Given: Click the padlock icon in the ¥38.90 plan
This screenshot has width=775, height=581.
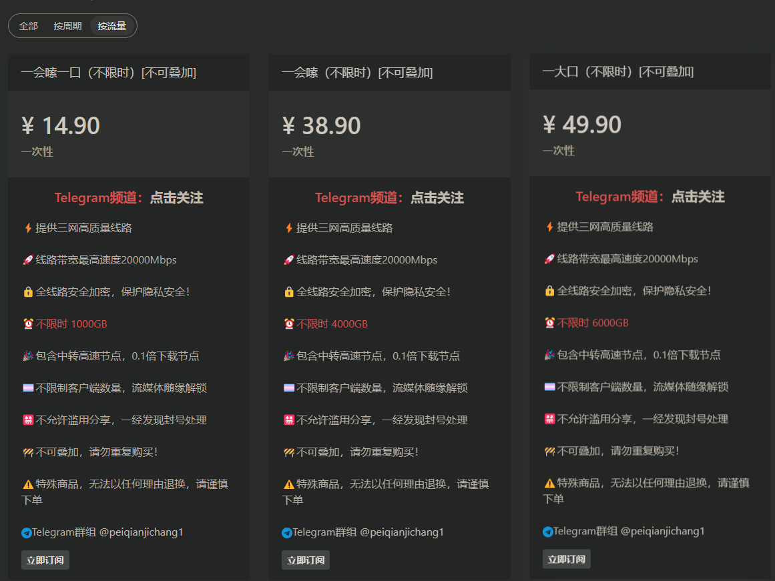Looking at the screenshot, I should (289, 292).
